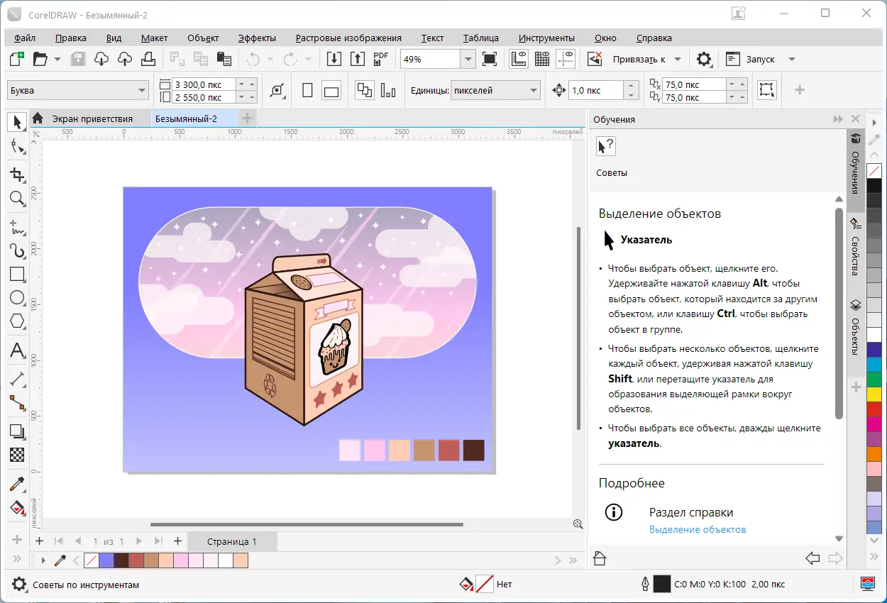887x603 pixels.
Task: Select the Zoom tool
Action: [17, 199]
